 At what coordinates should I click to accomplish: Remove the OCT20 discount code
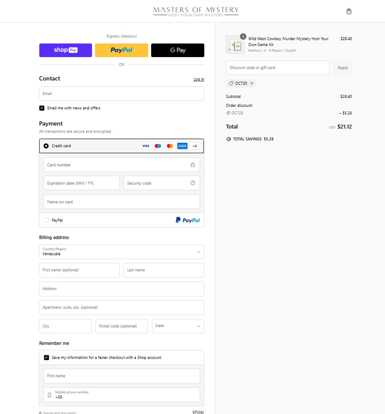point(252,83)
